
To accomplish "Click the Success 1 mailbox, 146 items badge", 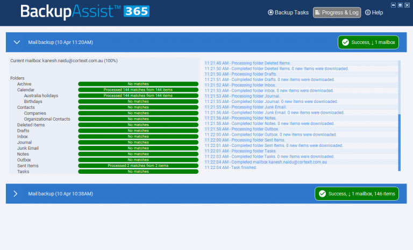I will click(357, 194).
